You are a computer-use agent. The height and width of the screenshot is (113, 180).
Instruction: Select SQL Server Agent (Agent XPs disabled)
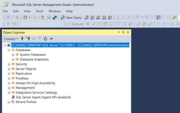tap(43, 97)
